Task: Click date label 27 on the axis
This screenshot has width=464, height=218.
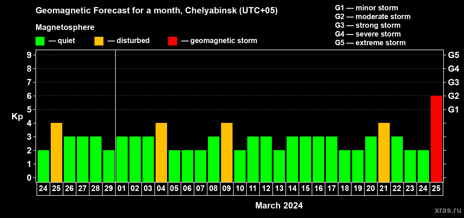Action: 82,189
